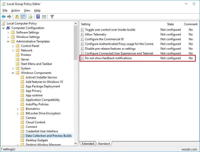Click the Extended tab label
Image resolution: width=200 pixels, height=152 pixels.
(87, 144)
